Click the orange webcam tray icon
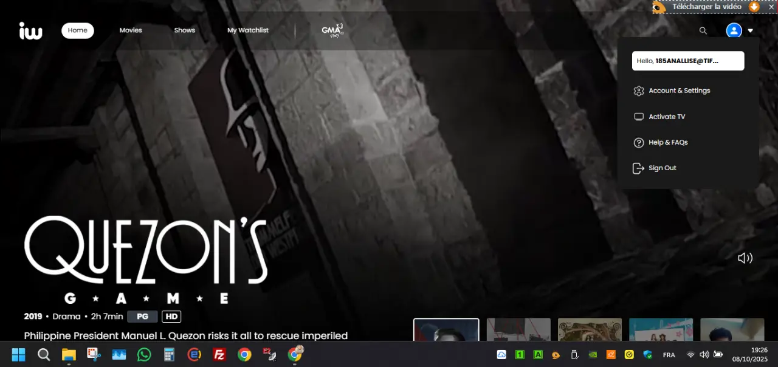This screenshot has height=367, width=778. point(556,355)
